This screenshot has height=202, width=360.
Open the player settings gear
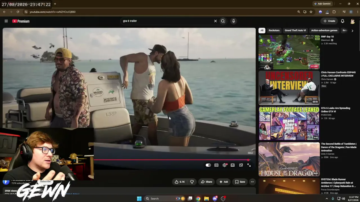point(224,165)
